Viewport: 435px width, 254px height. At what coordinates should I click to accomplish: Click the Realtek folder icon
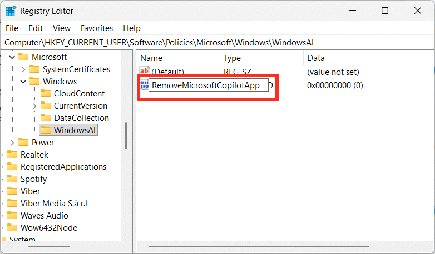[x=12, y=154]
